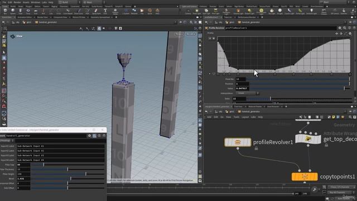Open the Interpolation dropdown
Image resolution: width=357 pixels, height=201 pixels.
point(247,93)
